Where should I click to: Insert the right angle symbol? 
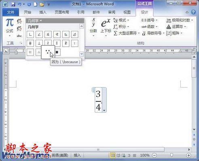coord(30,35)
